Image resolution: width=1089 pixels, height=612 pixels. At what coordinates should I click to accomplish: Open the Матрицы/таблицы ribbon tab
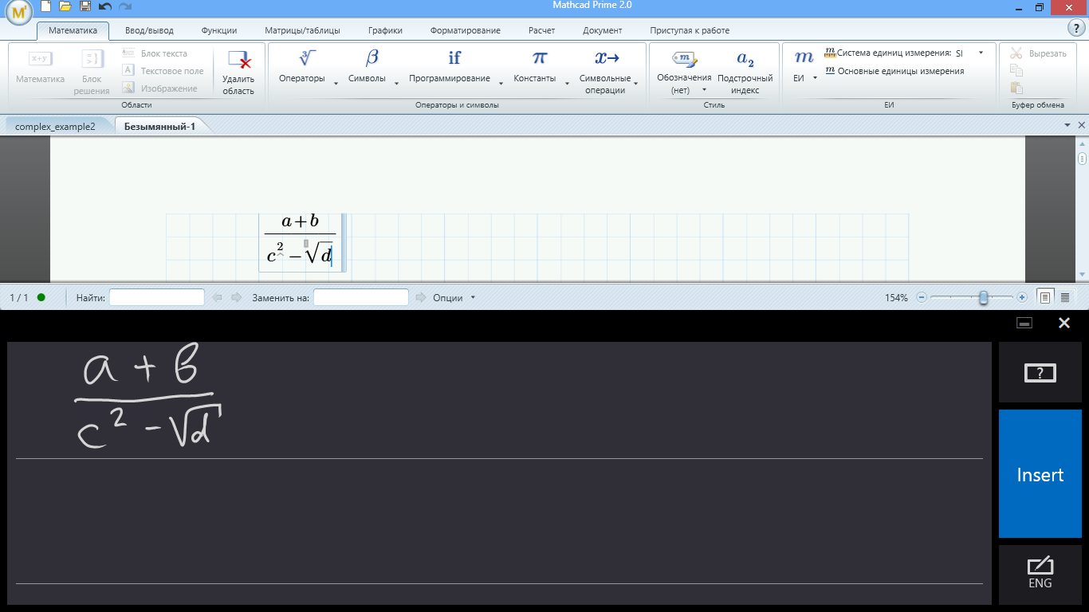[x=302, y=30]
